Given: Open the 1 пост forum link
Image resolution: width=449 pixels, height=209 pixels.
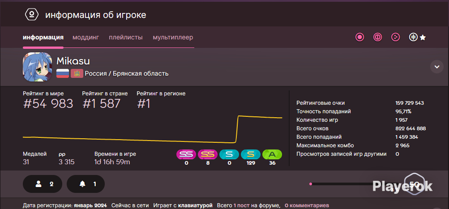Looking at the screenshot, I should coord(242,205).
